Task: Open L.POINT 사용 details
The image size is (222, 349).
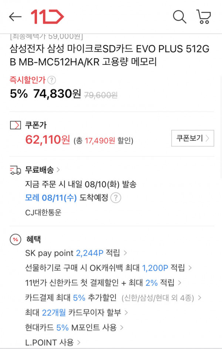Action: tap(53, 342)
